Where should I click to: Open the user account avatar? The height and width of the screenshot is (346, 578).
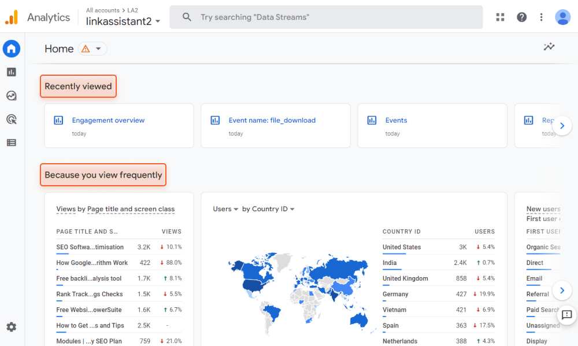tap(562, 17)
